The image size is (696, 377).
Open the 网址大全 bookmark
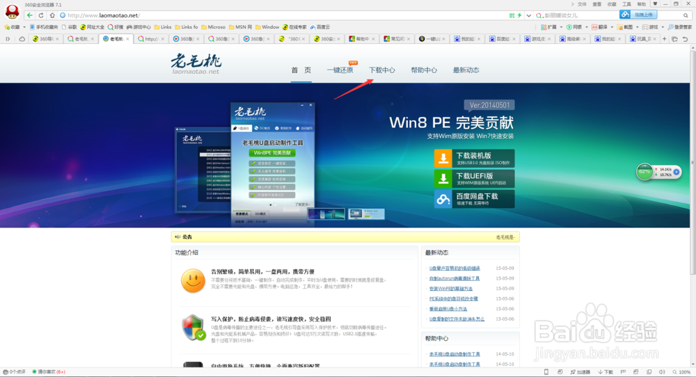pos(93,27)
